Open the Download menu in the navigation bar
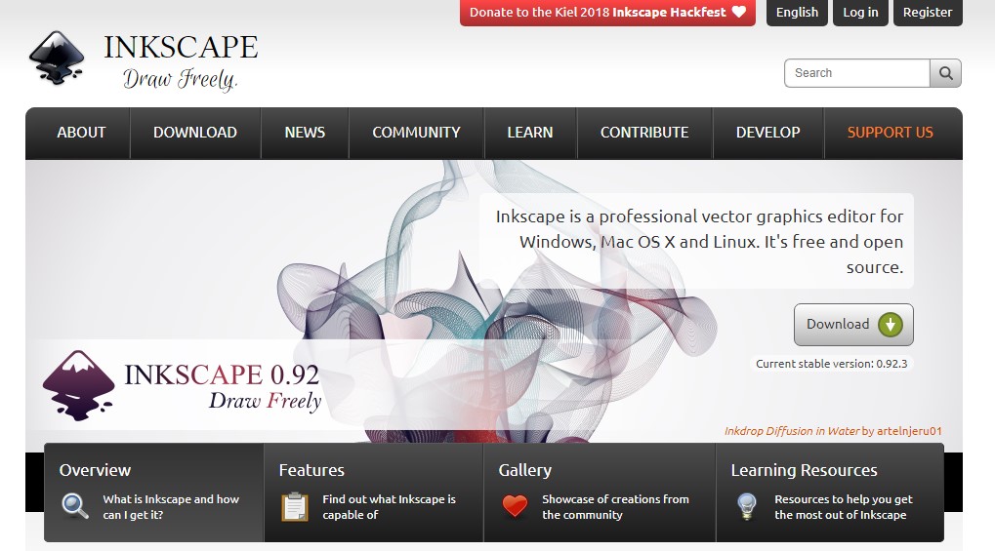995x551 pixels. (195, 133)
